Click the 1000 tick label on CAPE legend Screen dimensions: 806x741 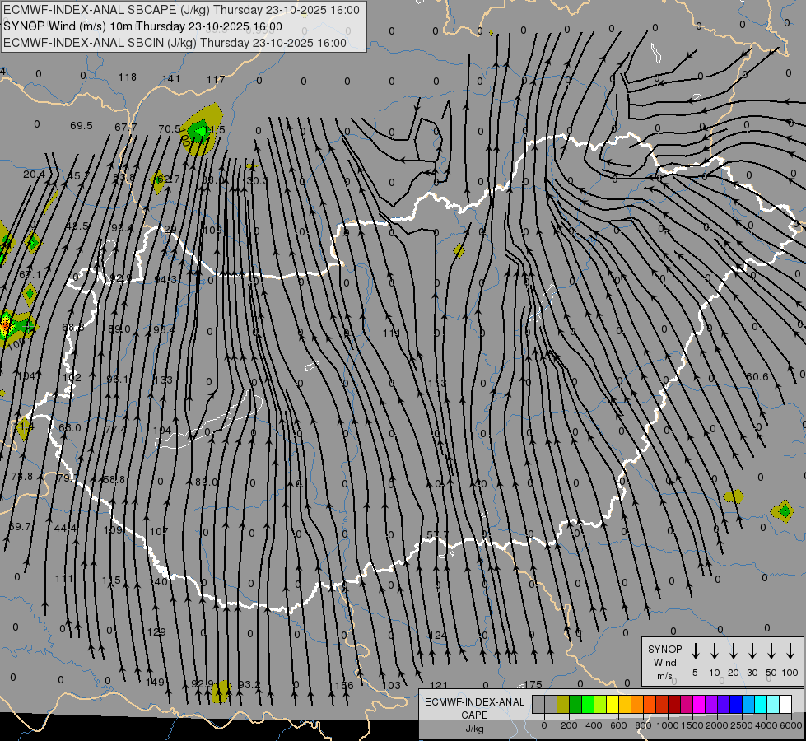tap(667, 725)
